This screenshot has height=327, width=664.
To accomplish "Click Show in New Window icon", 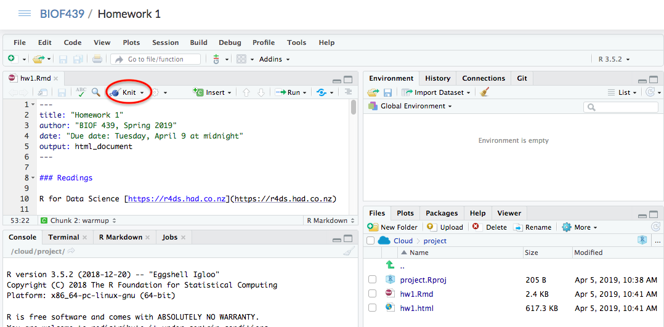I will click(x=43, y=92).
